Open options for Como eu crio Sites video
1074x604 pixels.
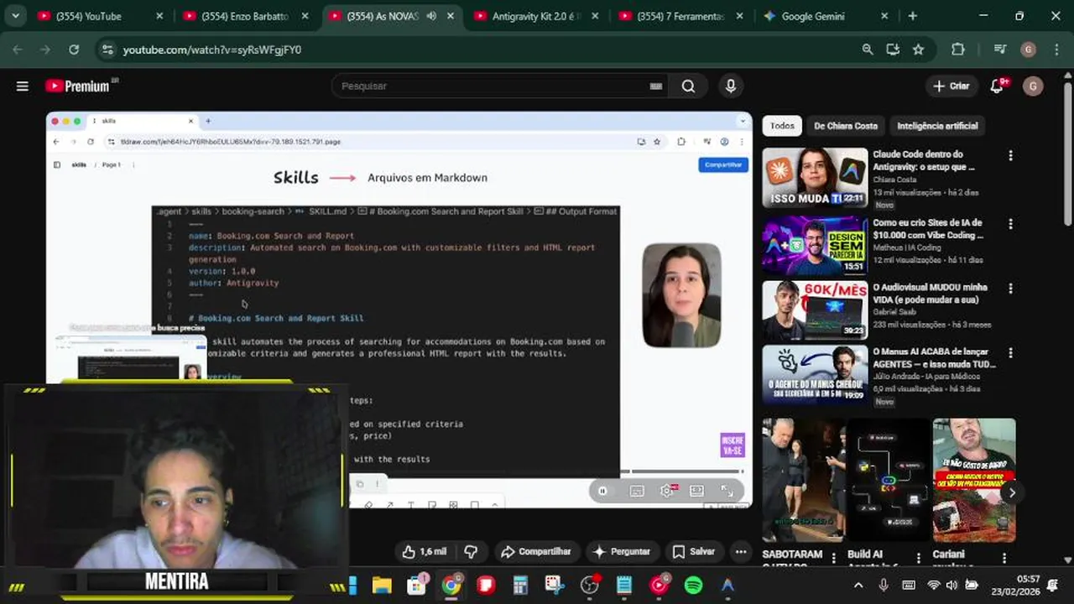point(1010,224)
